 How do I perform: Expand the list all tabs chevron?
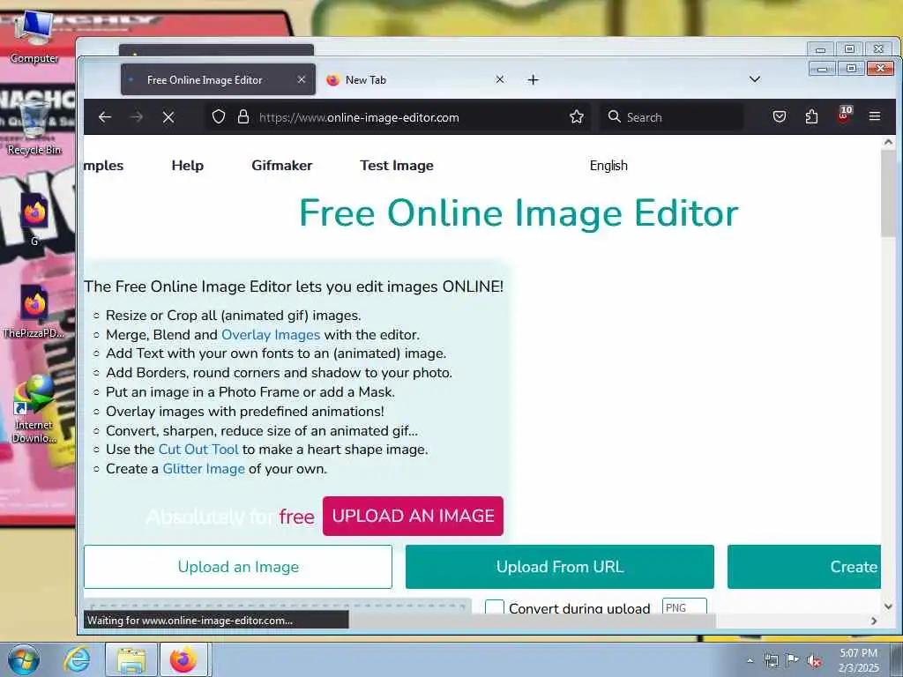pyautogui.click(x=755, y=79)
